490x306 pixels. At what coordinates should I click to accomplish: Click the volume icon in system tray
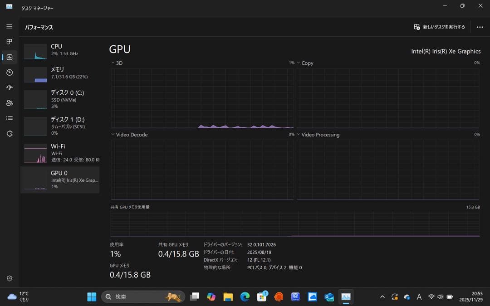point(439,296)
